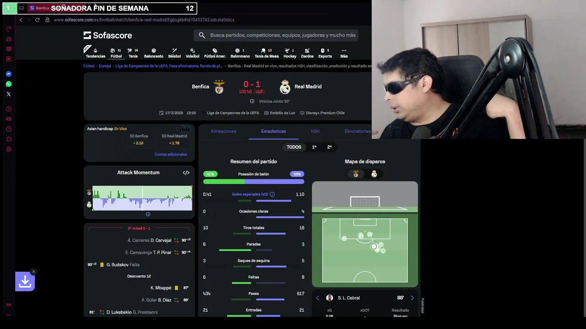Open Attack Momentum embed code icon
The height and width of the screenshot is (329, 586).
(x=186, y=173)
